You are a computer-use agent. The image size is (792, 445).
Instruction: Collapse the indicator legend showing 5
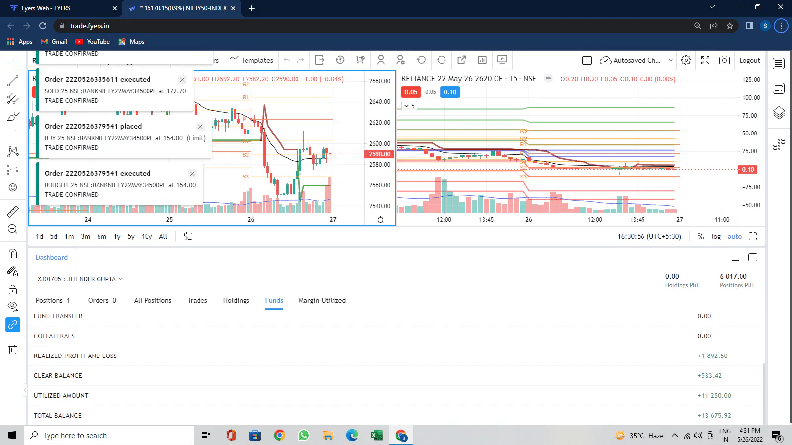[409, 106]
